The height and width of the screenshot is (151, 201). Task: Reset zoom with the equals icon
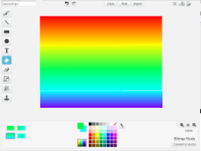point(188,125)
